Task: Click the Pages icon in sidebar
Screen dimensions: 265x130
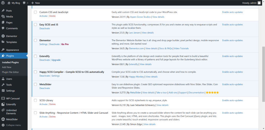Action: coord(3,23)
